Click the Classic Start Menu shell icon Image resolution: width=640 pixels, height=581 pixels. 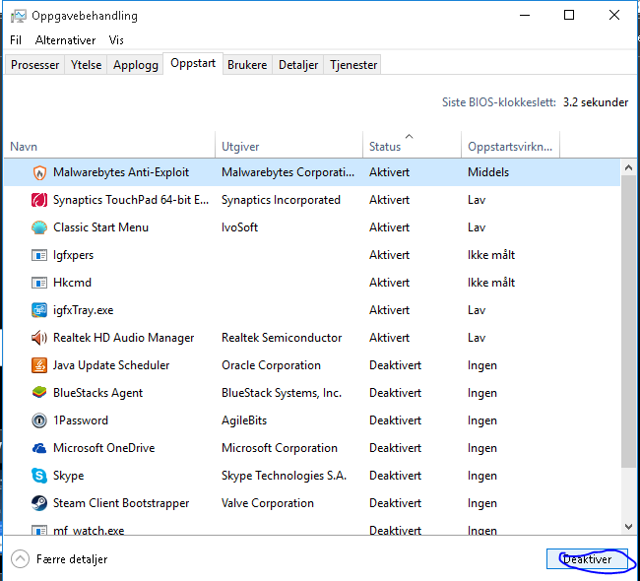(x=39, y=227)
